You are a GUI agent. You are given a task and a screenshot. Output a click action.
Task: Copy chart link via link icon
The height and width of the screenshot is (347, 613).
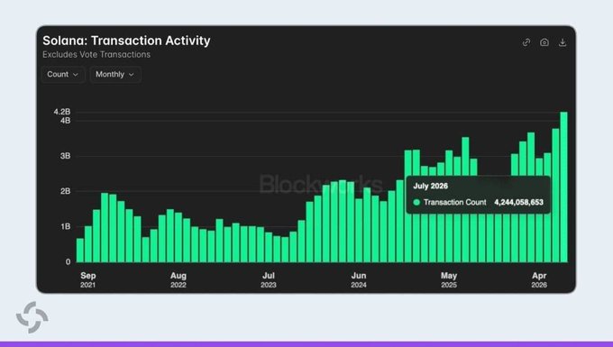click(526, 42)
